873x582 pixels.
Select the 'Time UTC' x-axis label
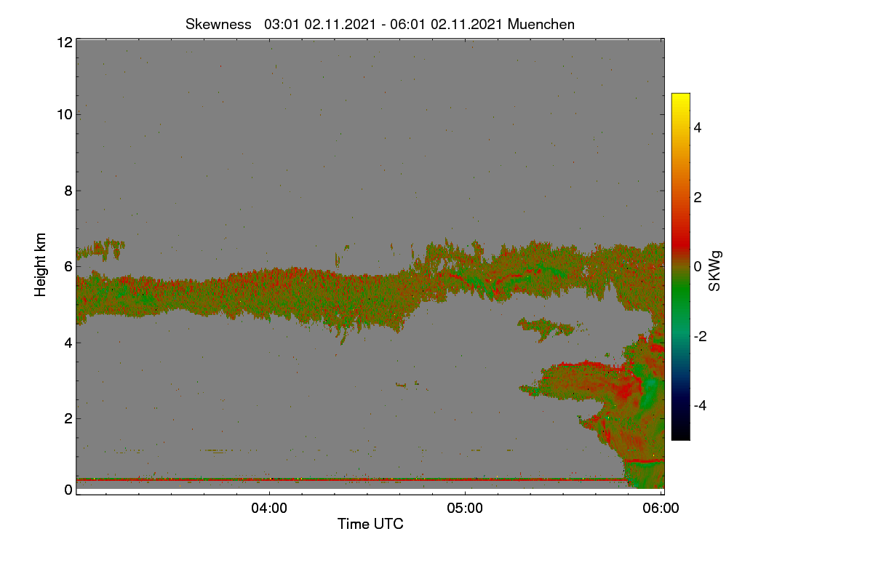tap(370, 524)
